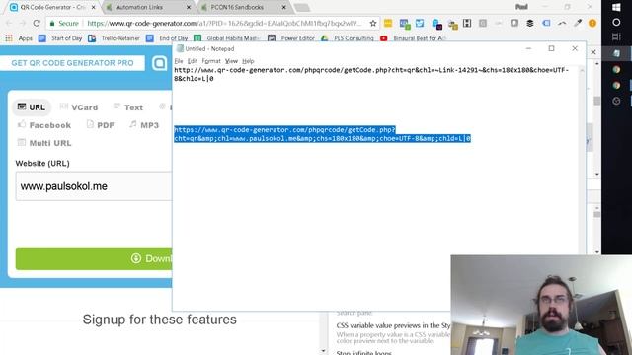Open the yellow extension icon after the star

pos(388,24)
